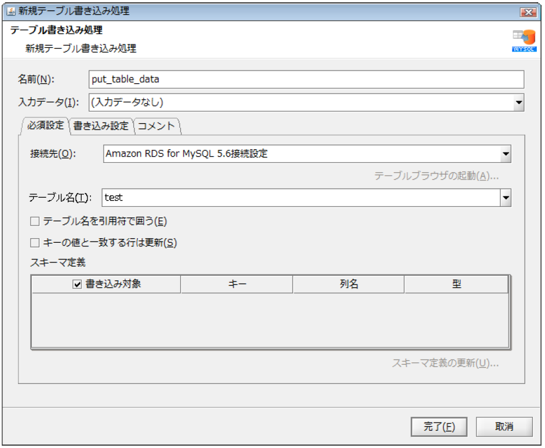Click スキーマ定義の更新 link

coord(445,363)
